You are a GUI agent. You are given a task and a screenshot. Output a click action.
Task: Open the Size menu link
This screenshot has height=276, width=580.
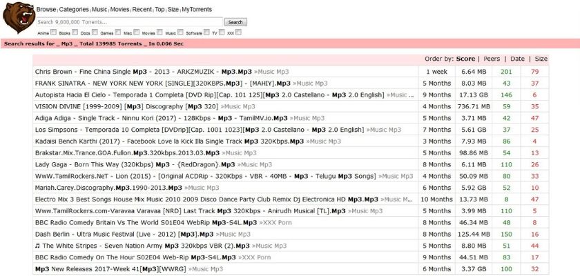coord(173,10)
